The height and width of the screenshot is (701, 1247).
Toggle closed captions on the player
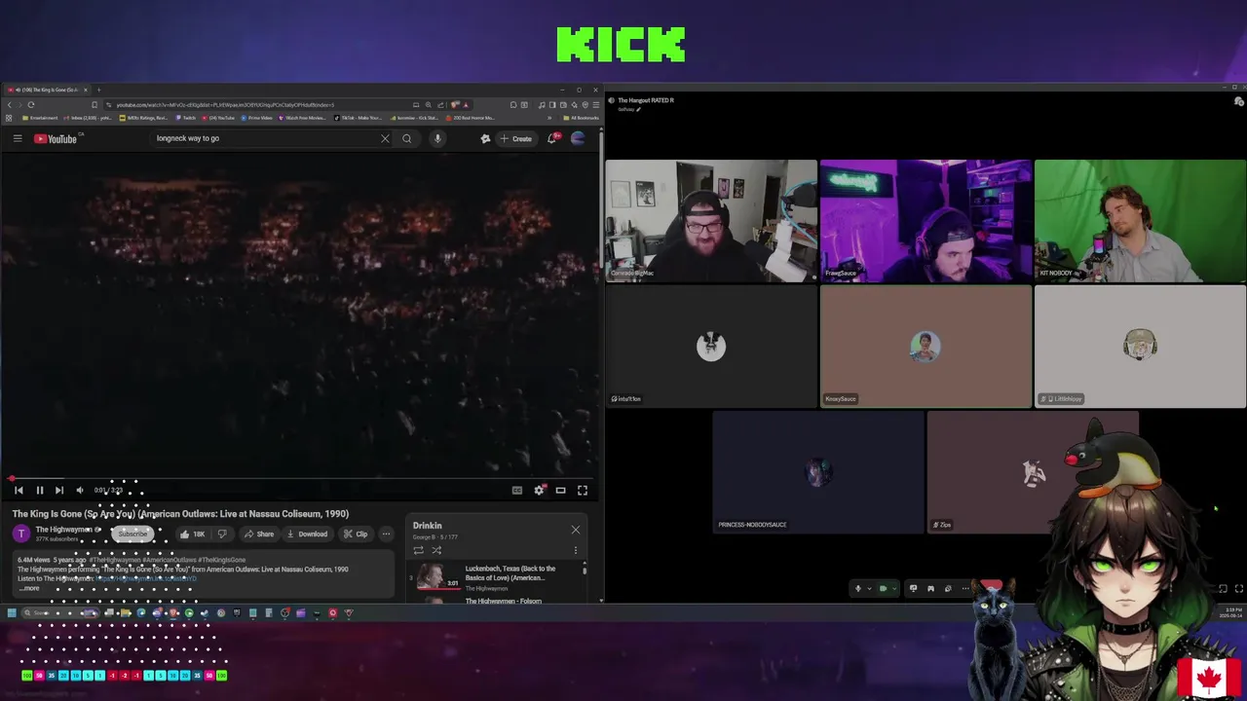(x=517, y=491)
